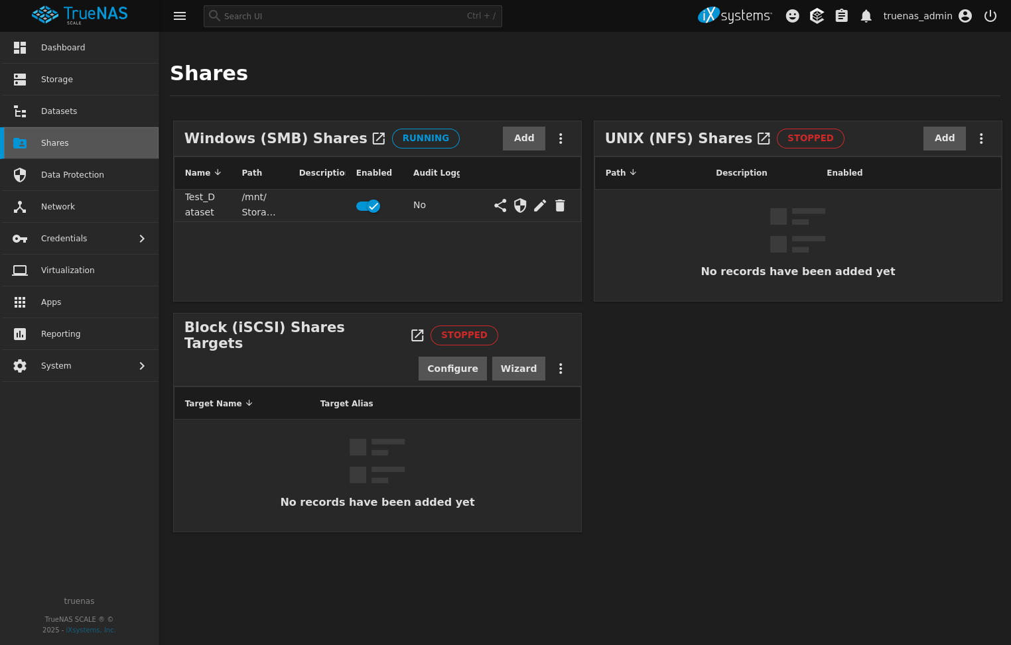Click the power button icon
Image resolution: width=1011 pixels, height=645 pixels.
pos(990,16)
